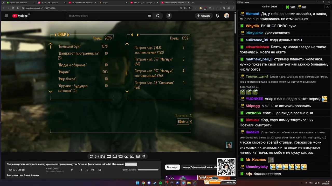Click Принять A) in game menu
332x186 pixels.
183,115
